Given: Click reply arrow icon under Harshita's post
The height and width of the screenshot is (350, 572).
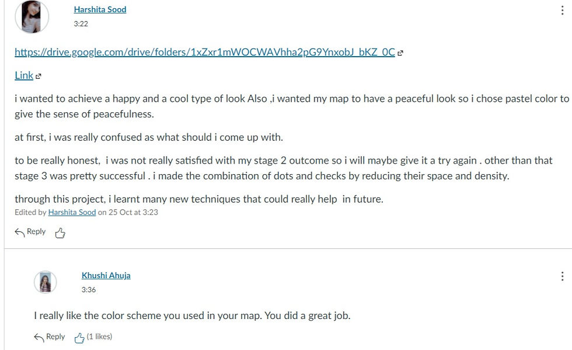Looking at the screenshot, I should [x=19, y=233].
